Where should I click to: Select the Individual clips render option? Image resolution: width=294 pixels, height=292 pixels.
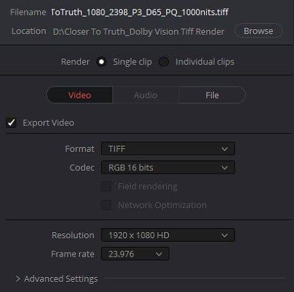pyautogui.click(x=163, y=62)
